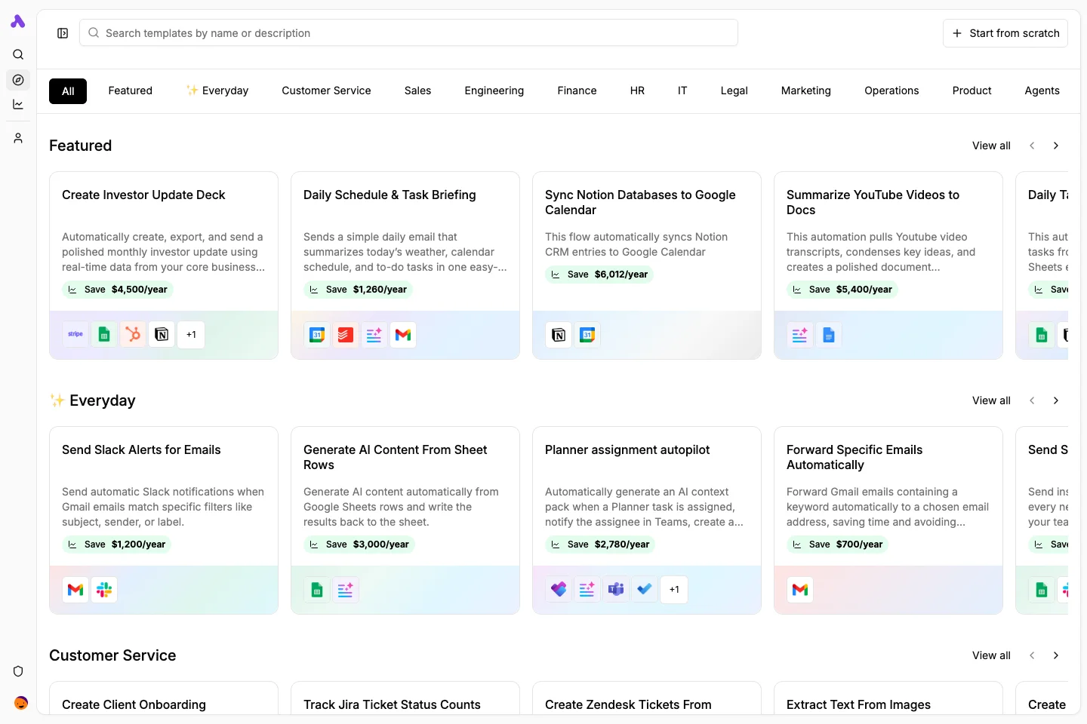Open the Planner assignment autopilot title

[627, 449]
